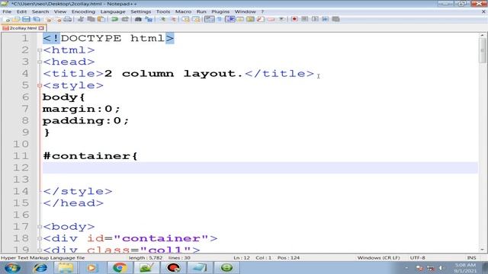Collapse the <head> fold marker on line 3
The image size is (488, 274).
pos(40,62)
